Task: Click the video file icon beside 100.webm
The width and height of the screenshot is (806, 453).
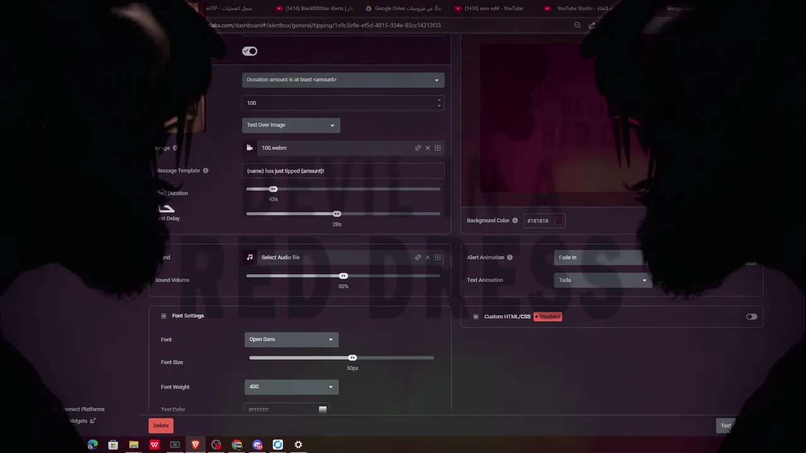Action: (x=249, y=148)
